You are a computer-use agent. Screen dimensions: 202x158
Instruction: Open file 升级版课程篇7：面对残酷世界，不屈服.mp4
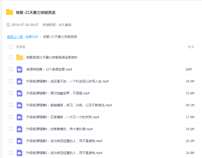[58, 93]
